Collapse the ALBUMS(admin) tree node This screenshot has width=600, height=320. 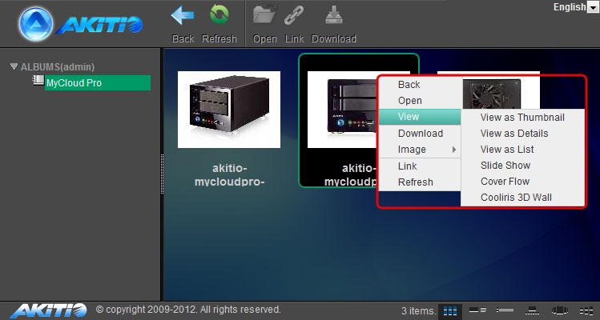coord(14,66)
